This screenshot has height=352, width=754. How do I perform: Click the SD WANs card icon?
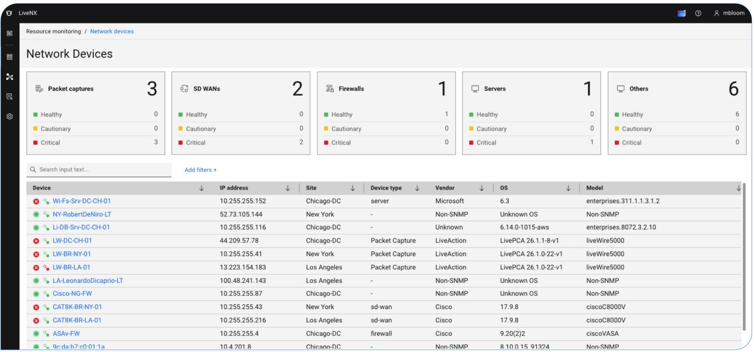click(x=184, y=88)
